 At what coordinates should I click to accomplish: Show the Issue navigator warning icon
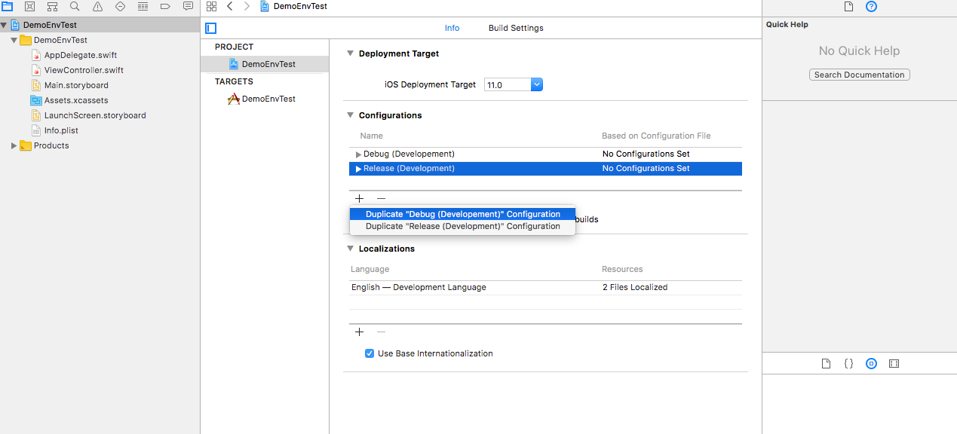pyautogui.click(x=97, y=6)
